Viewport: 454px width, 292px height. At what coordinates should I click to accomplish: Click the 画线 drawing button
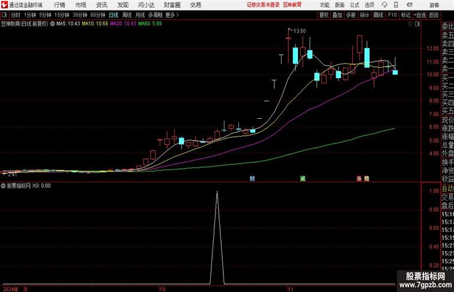pyautogui.click(x=378, y=15)
